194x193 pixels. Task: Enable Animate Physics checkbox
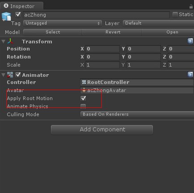point(83,106)
